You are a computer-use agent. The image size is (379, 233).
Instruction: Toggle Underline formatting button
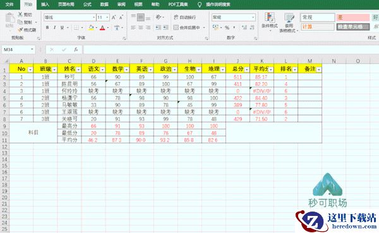pyautogui.click(x=62, y=28)
